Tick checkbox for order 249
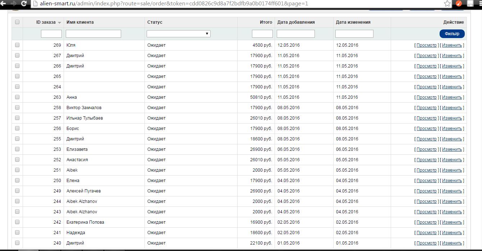Screen dimensions: 482x251 (x=17, y=191)
